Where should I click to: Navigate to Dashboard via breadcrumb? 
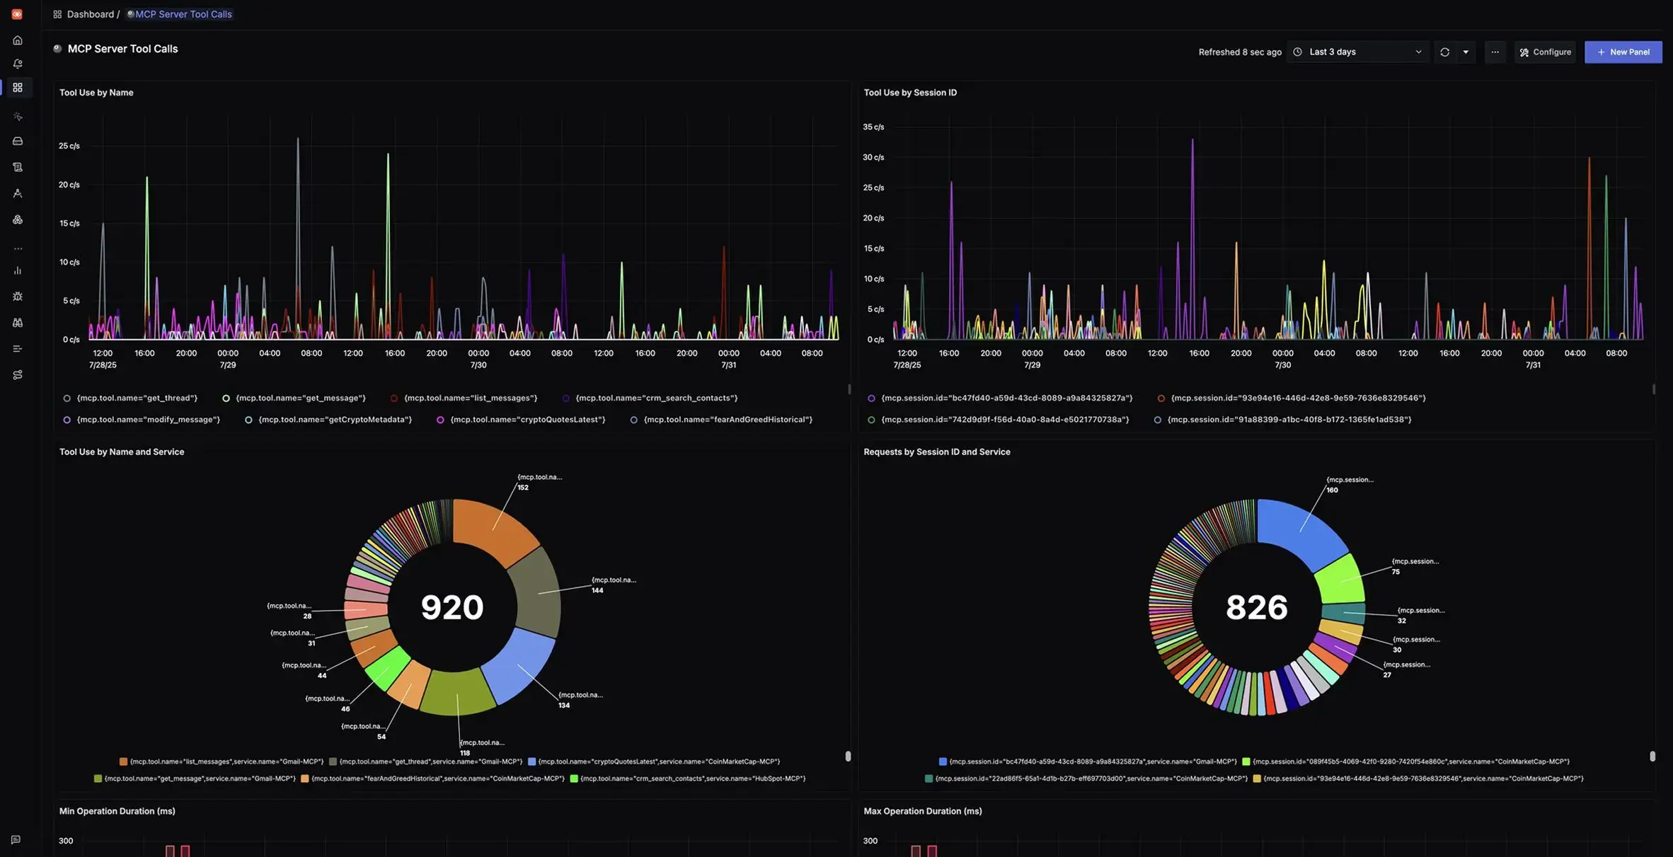(90, 14)
